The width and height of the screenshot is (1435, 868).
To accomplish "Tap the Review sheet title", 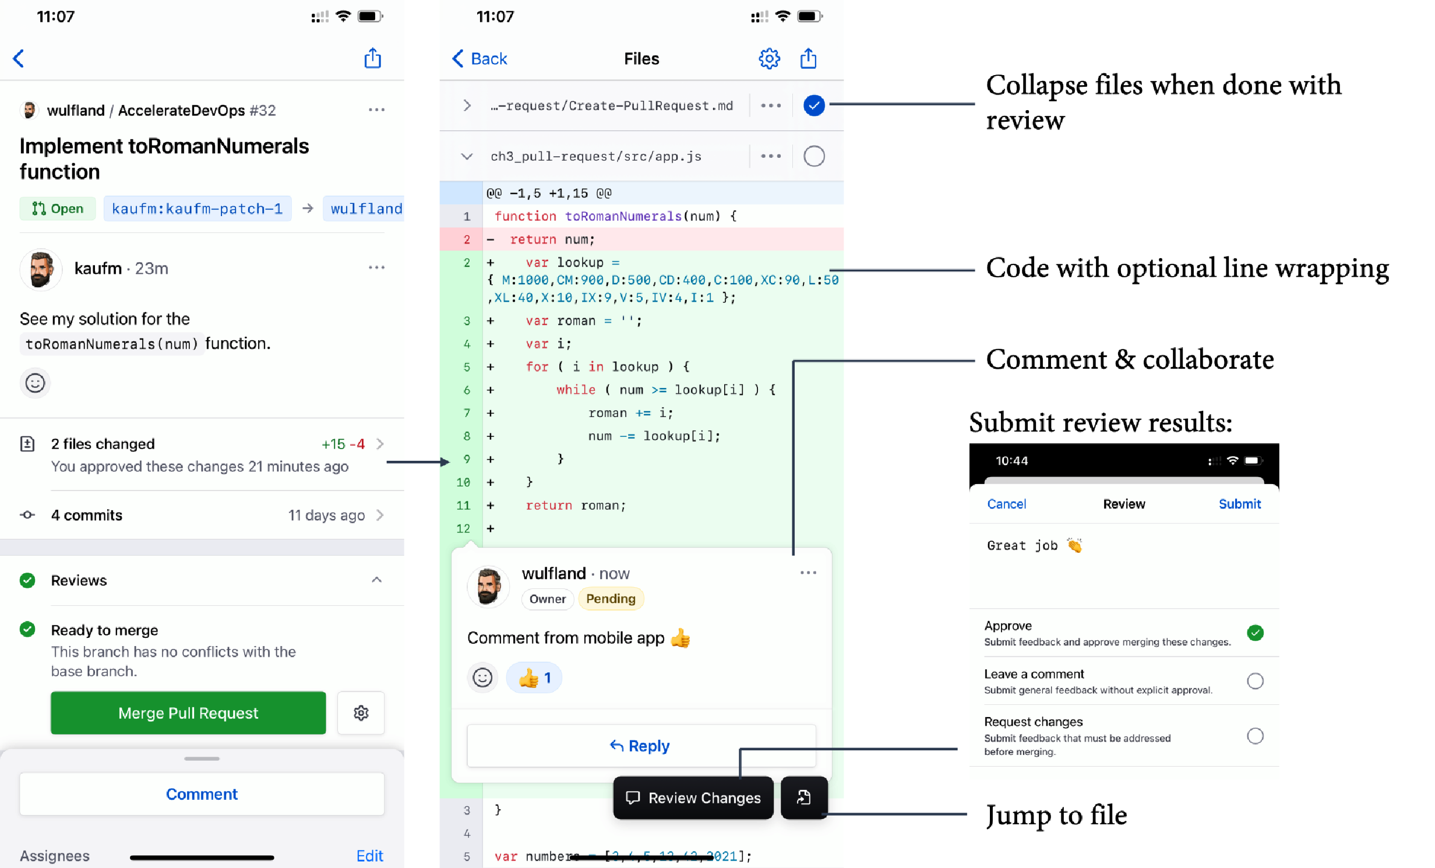I will coord(1124,504).
